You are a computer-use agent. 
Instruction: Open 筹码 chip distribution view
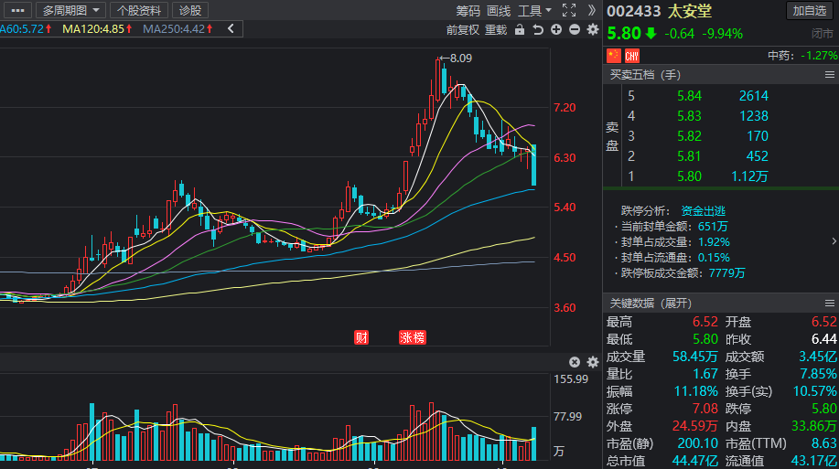(468, 11)
